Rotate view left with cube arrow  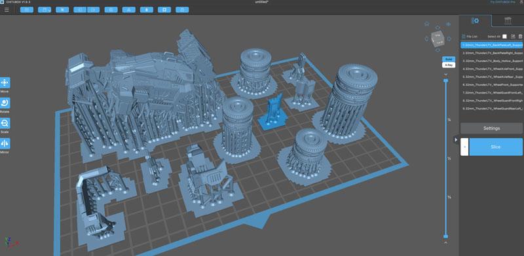[x=426, y=39]
